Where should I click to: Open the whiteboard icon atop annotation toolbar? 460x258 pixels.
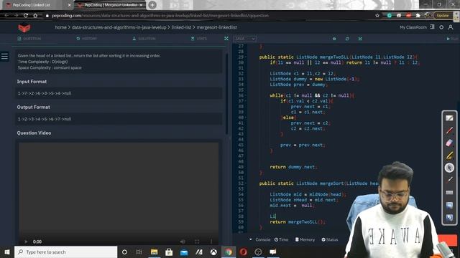[449, 118]
